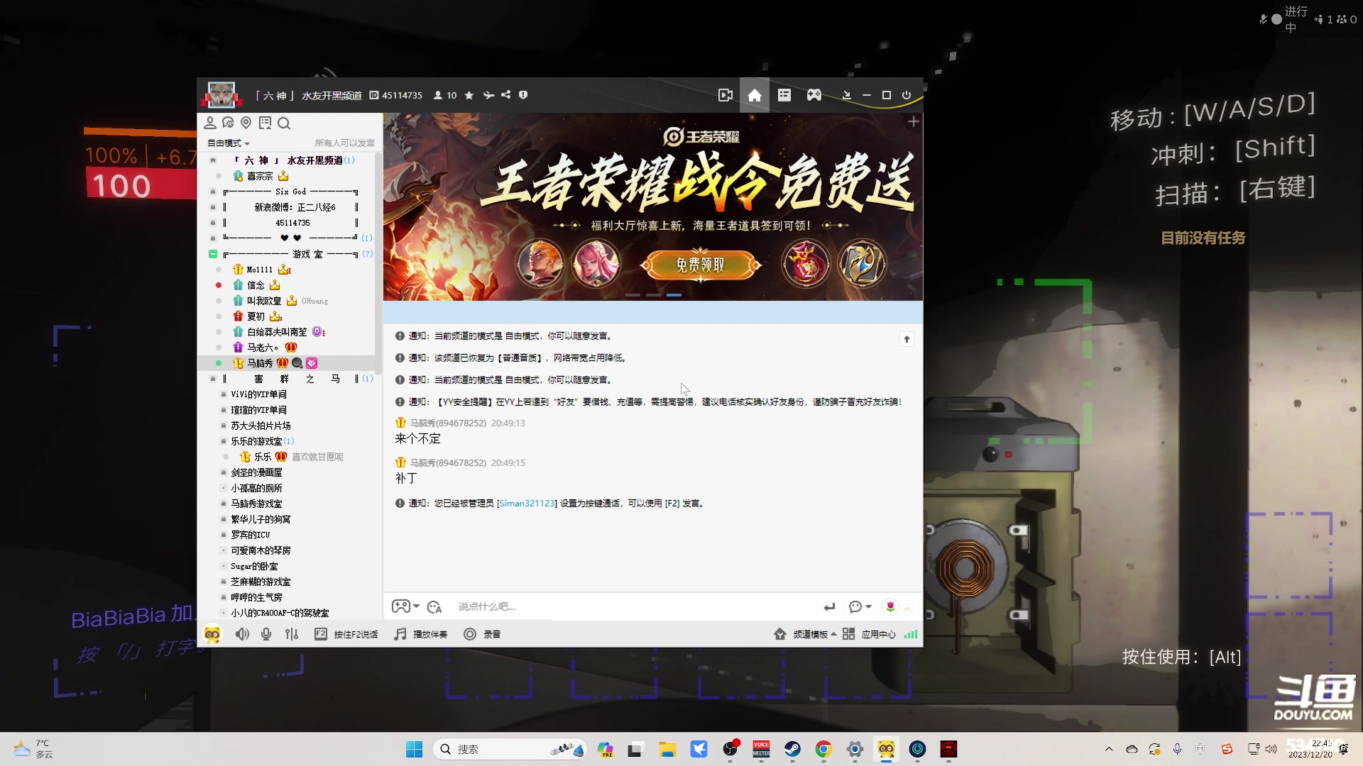Enter ViVi的VIP单间 channel
This screenshot has height=766, width=1363.
click(x=258, y=394)
